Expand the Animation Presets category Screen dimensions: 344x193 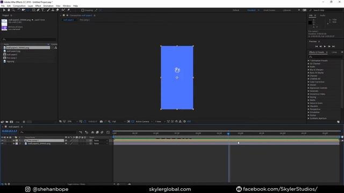(309, 61)
